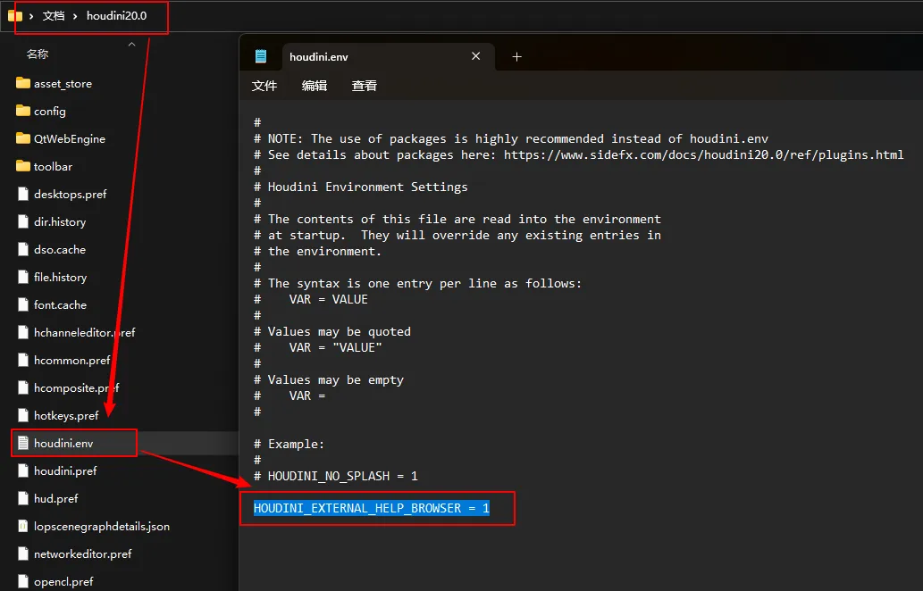Click the hcomposite.pref file icon
923x591 pixels.
pos(23,387)
